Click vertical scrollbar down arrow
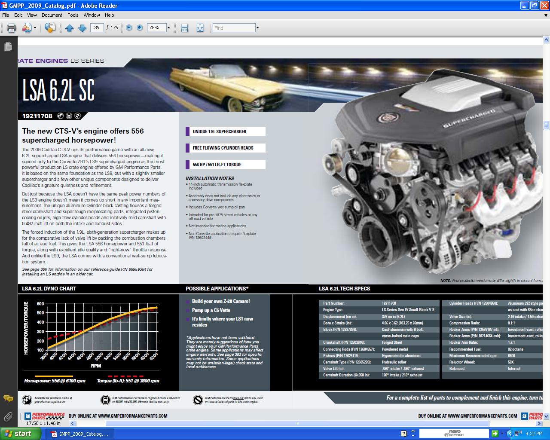 point(546,416)
